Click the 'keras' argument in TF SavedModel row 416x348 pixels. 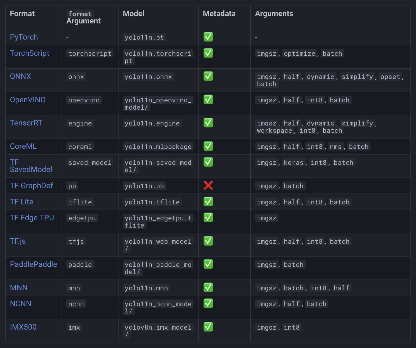coord(294,163)
